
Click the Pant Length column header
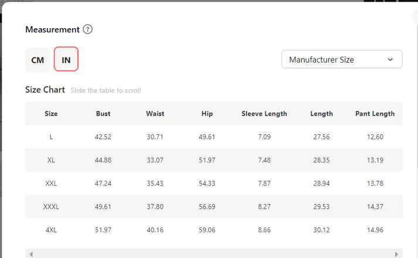coord(375,114)
